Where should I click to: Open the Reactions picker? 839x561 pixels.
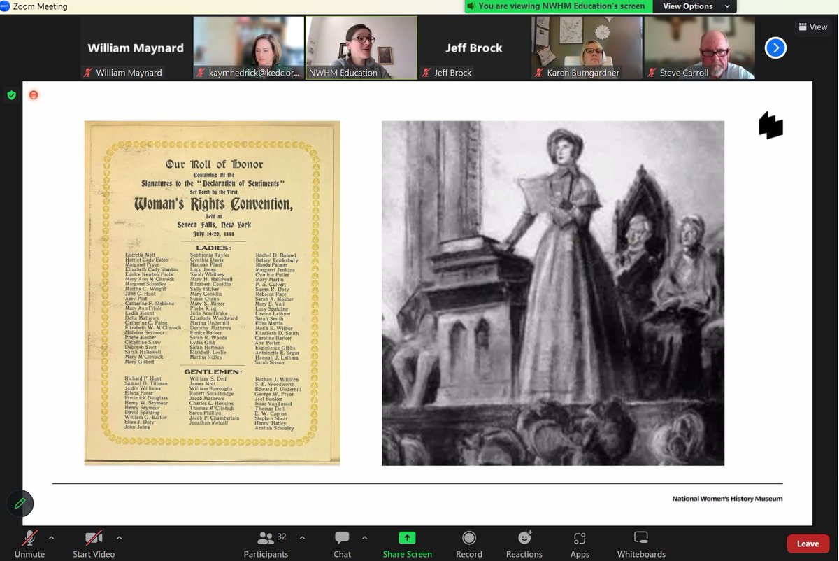click(524, 544)
